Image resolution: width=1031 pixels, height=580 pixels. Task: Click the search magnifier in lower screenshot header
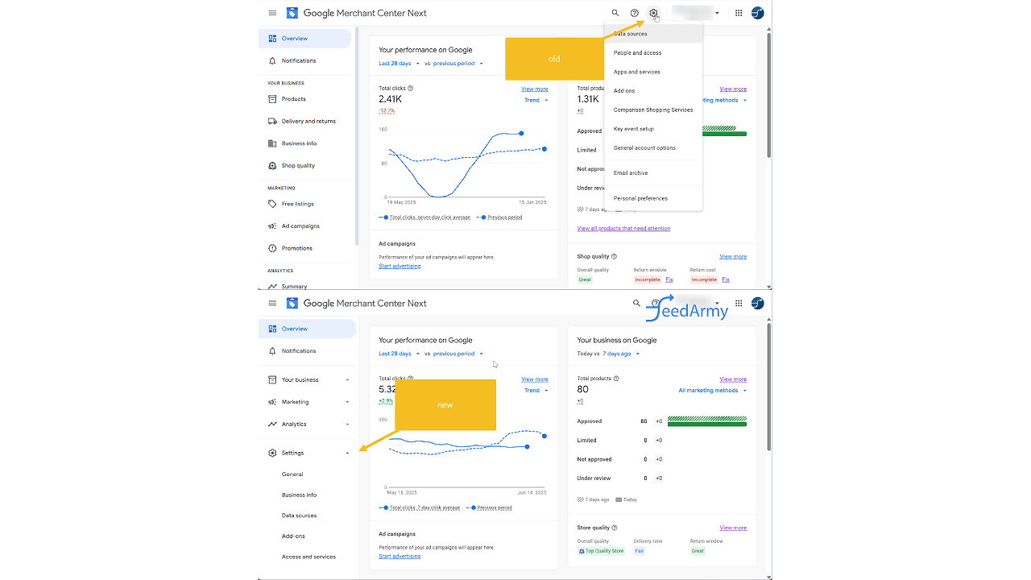(x=636, y=303)
